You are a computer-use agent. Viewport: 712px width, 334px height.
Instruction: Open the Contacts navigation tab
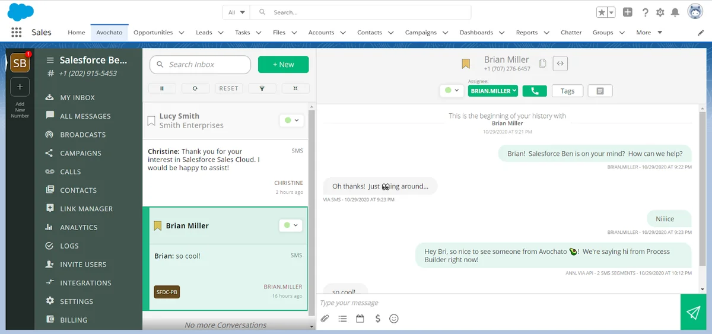[x=369, y=33]
